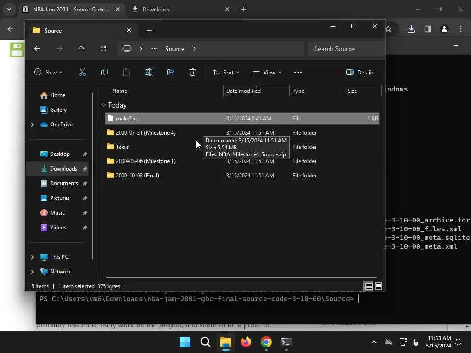Expand This PC in navigation pane

[33, 257]
